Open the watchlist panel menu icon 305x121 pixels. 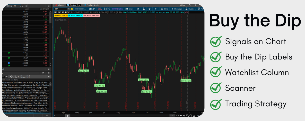[49, 6]
